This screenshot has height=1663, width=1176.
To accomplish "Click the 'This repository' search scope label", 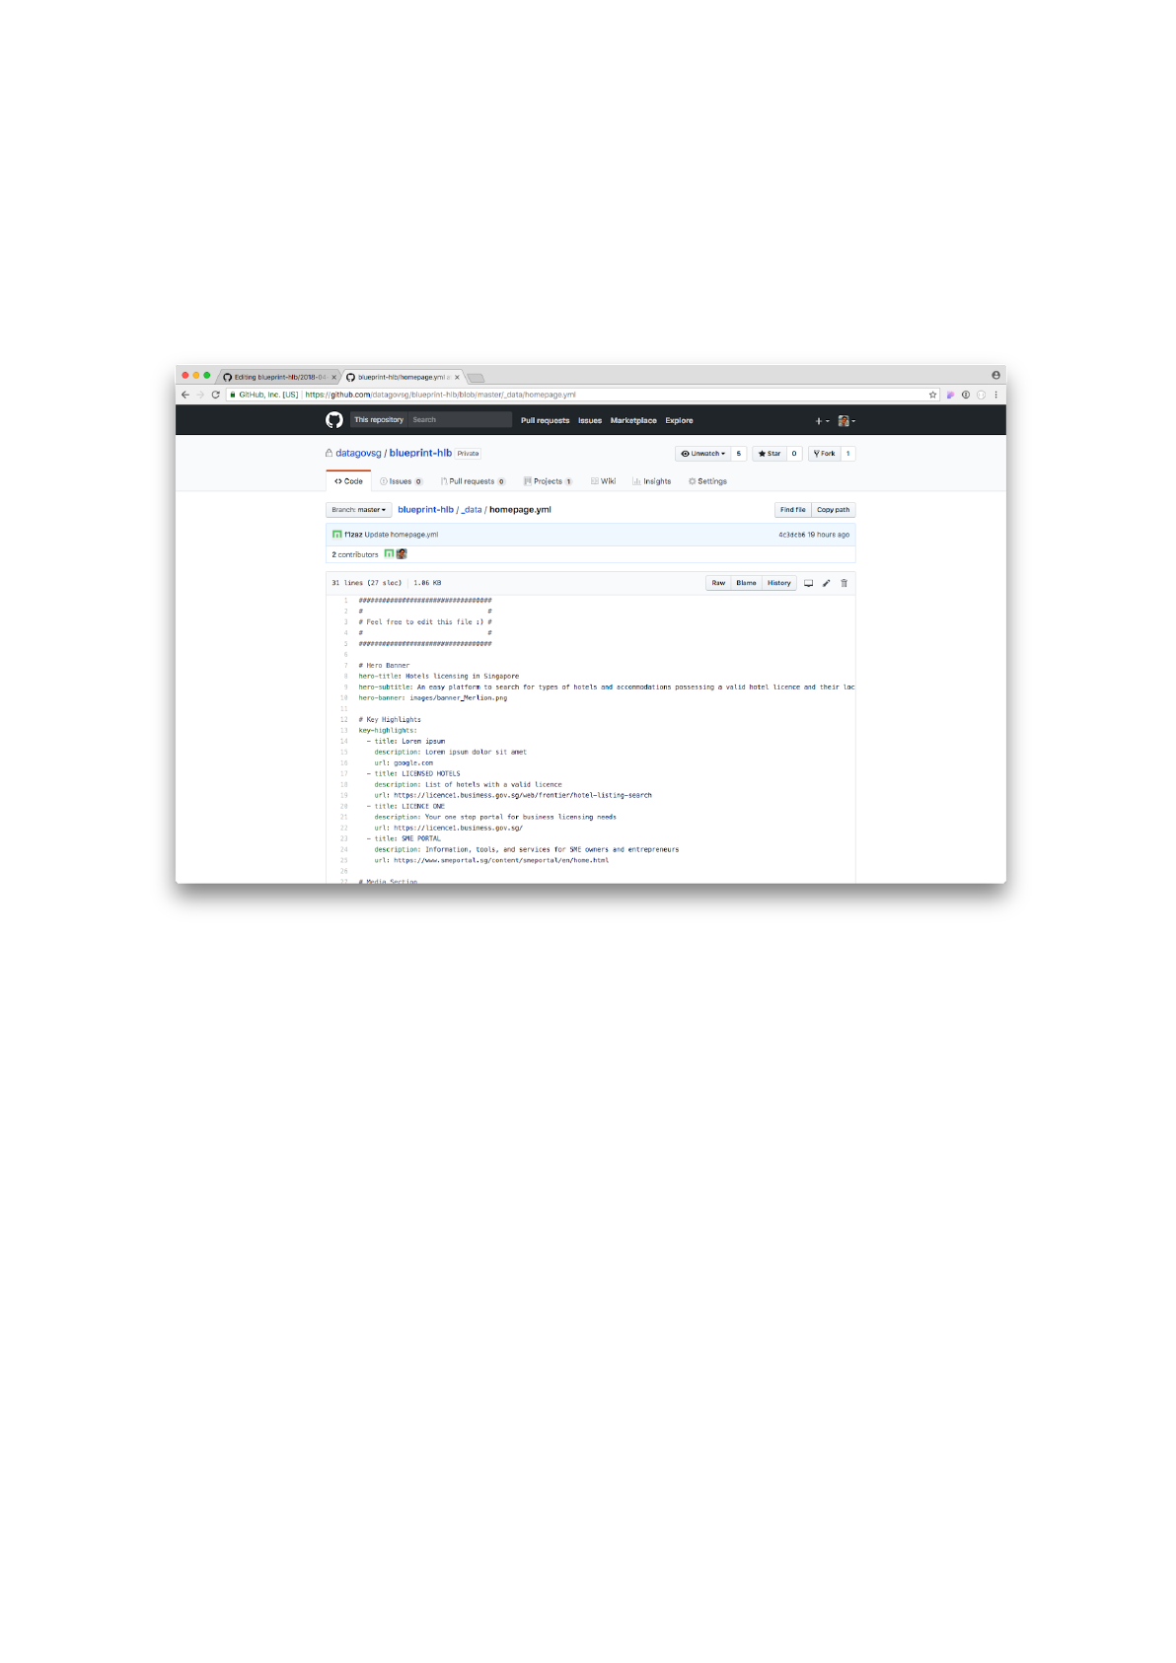I will tap(379, 420).
